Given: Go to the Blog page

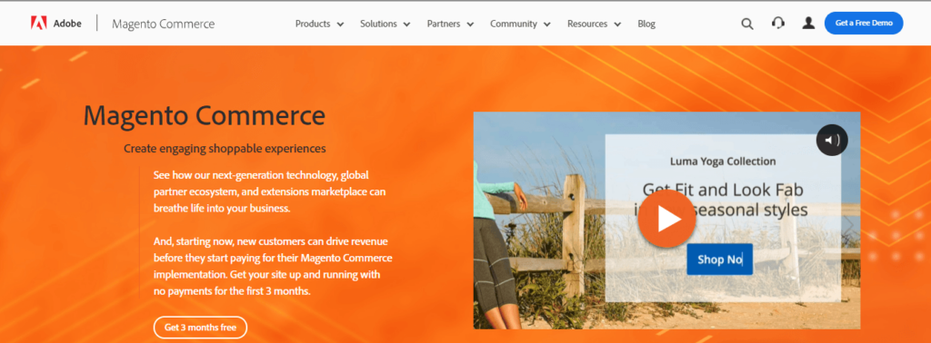Looking at the screenshot, I should coord(646,24).
